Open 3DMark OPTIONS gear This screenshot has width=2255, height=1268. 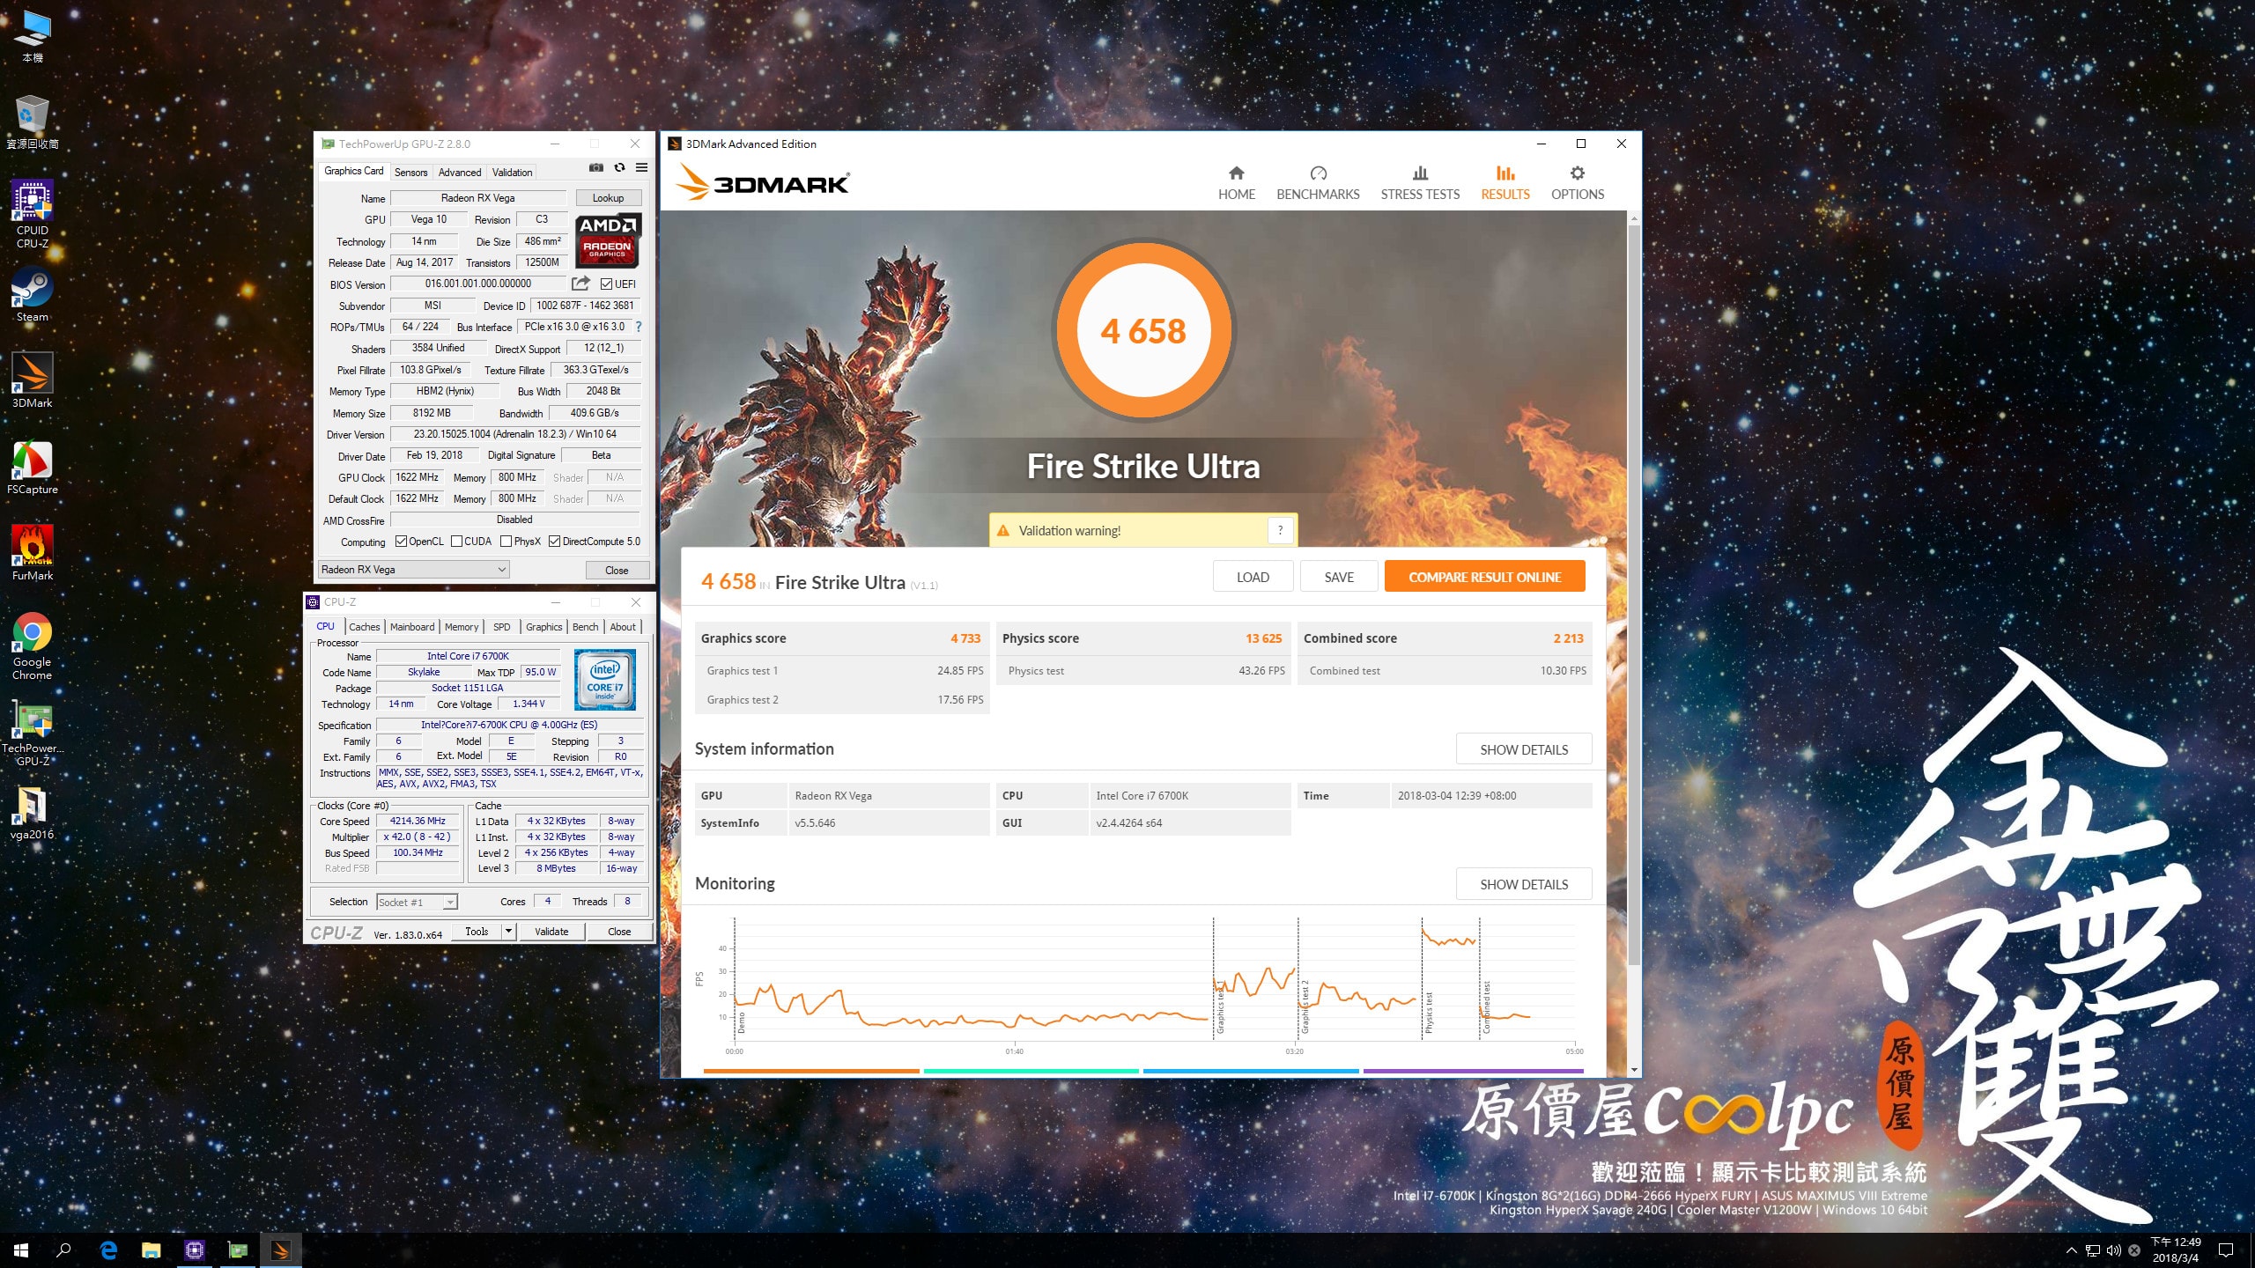(x=1578, y=182)
